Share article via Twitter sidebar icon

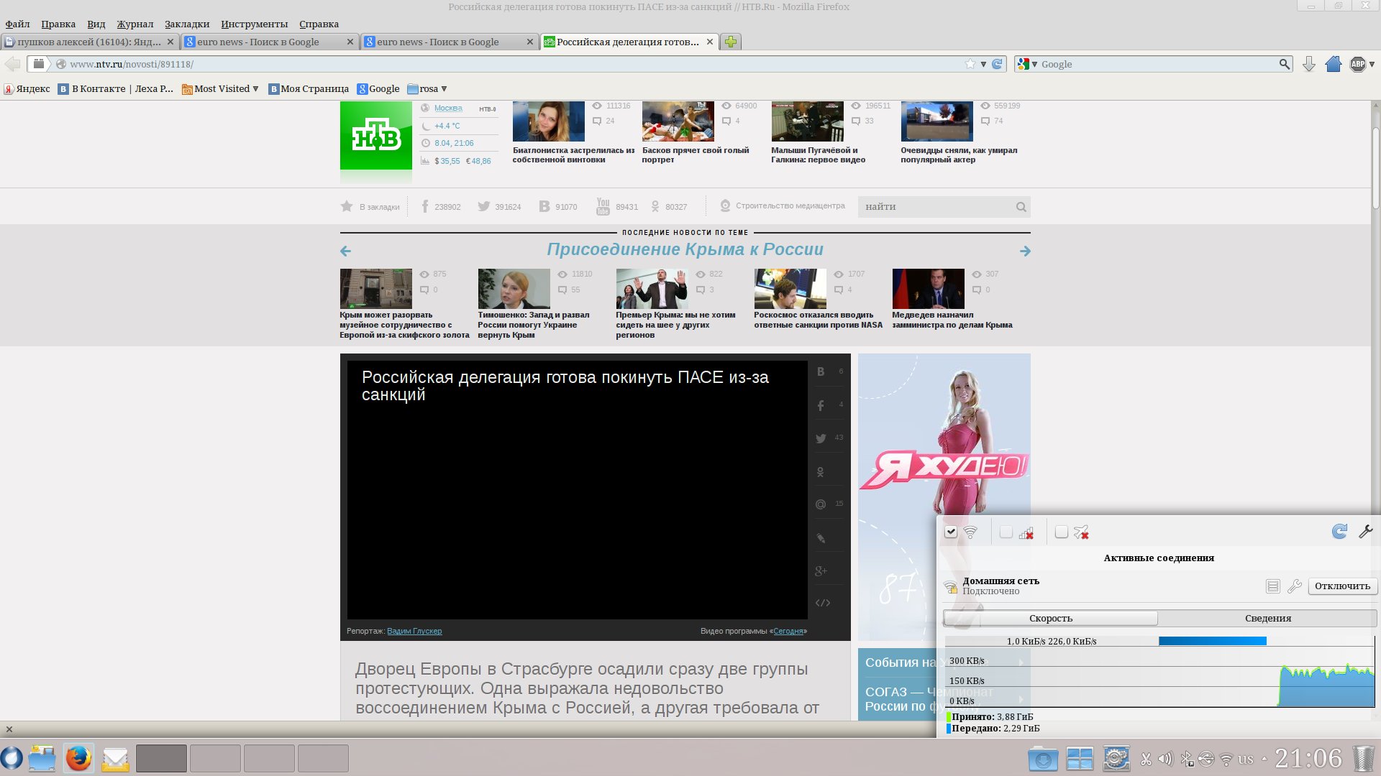(x=821, y=438)
